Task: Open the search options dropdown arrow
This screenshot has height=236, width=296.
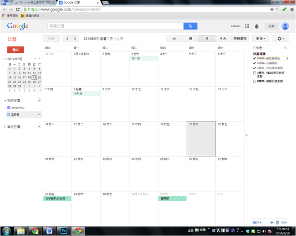Action: point(181,26)
